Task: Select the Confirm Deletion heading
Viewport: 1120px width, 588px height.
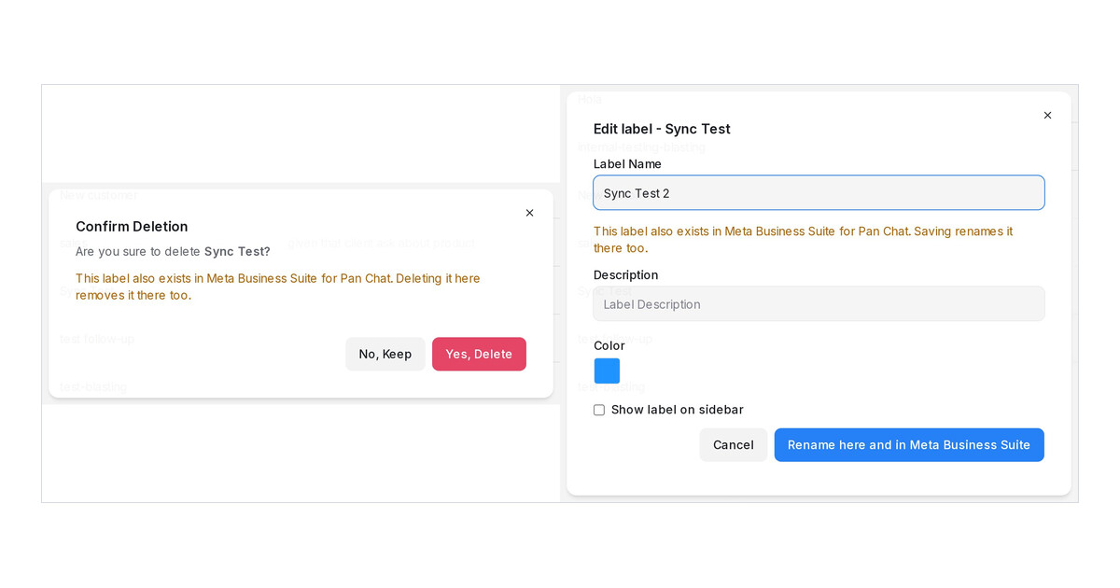Action: click(132, 227)
